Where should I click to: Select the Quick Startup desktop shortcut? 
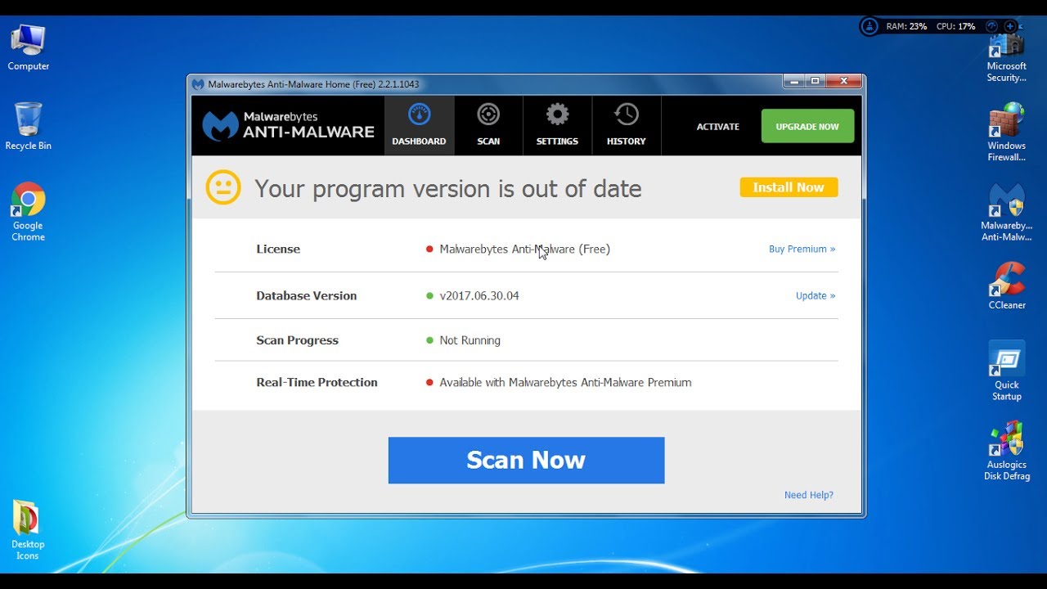[1006, 371]
